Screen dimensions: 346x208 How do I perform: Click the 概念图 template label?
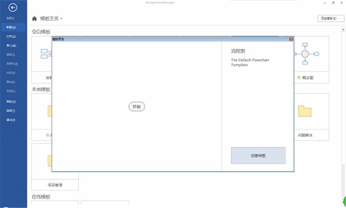click(x=307, y=78)
